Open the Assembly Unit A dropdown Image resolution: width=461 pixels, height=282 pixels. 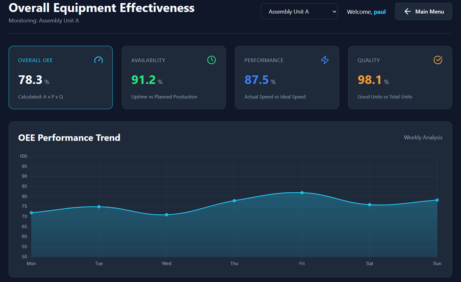click(299, 11)
